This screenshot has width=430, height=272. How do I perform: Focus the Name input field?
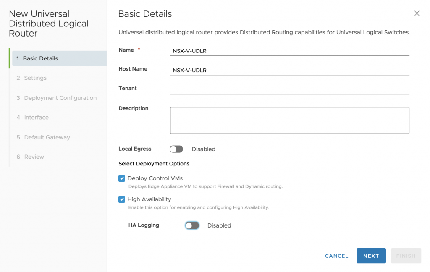290,51
